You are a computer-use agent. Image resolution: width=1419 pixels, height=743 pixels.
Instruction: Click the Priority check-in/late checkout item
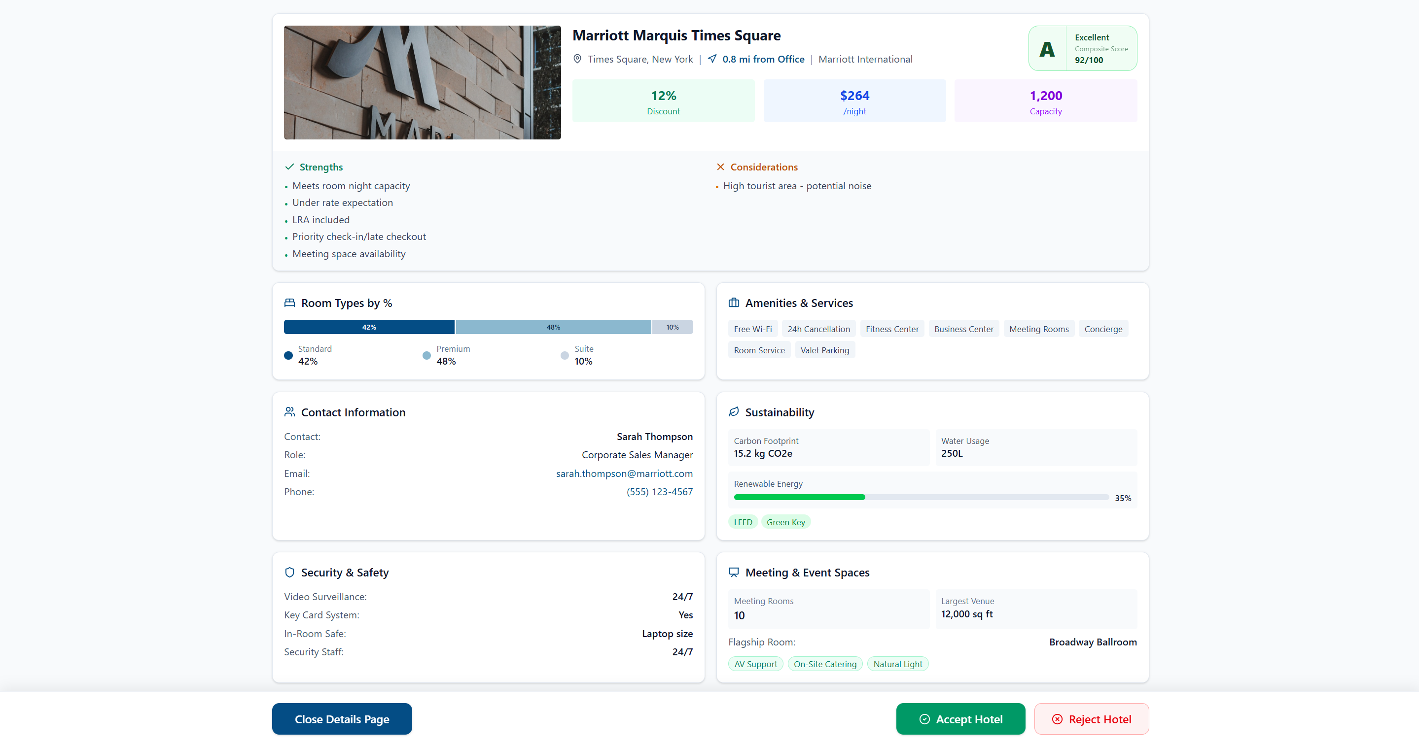pyautogui.click(x=359, y=236)
